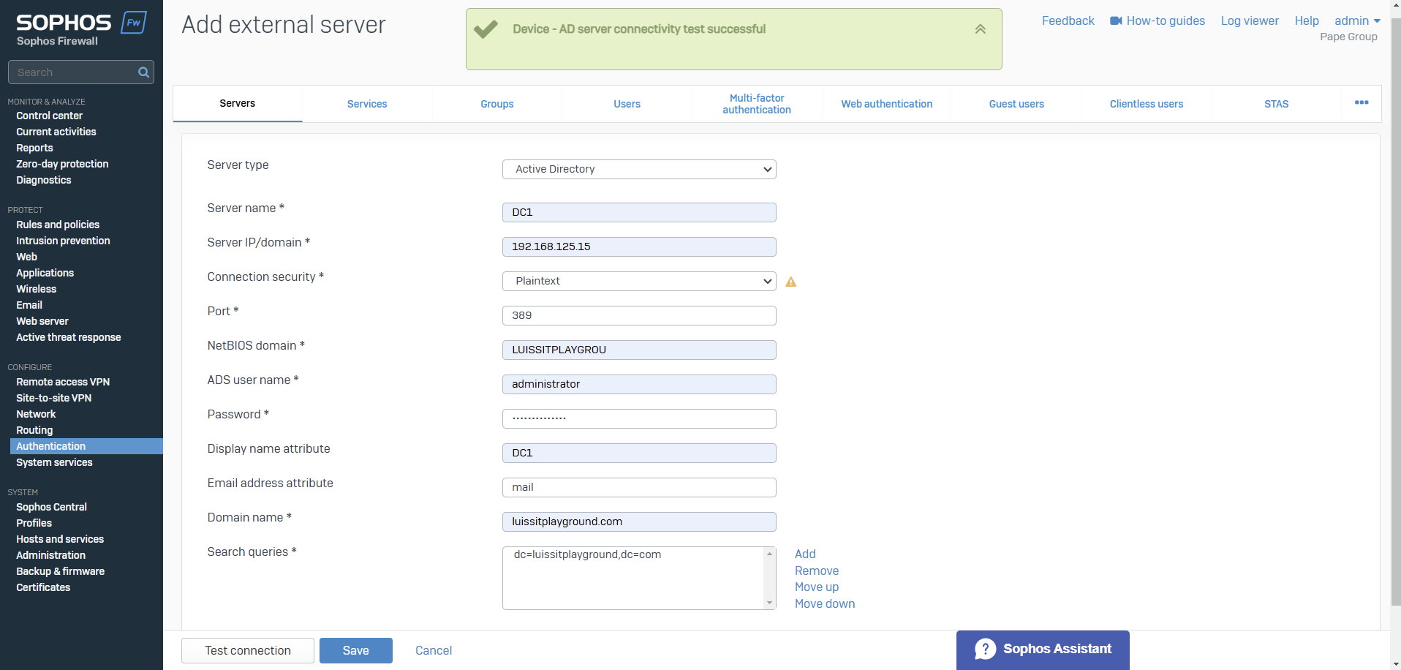Open Hosts and services
This screenshot has height=670, width=1401.
[60, 539]
